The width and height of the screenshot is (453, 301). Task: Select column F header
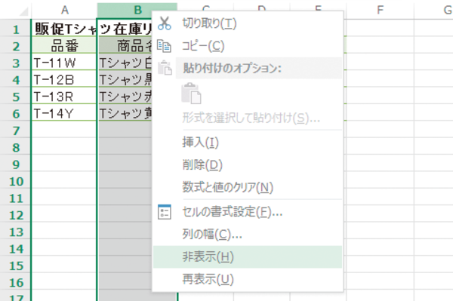click(x=381, y=11)
